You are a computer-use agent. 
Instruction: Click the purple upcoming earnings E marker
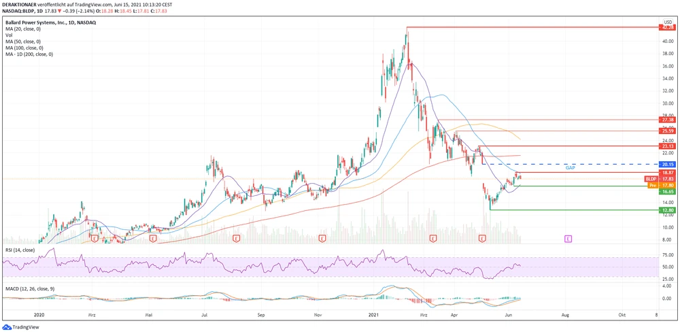568,239
